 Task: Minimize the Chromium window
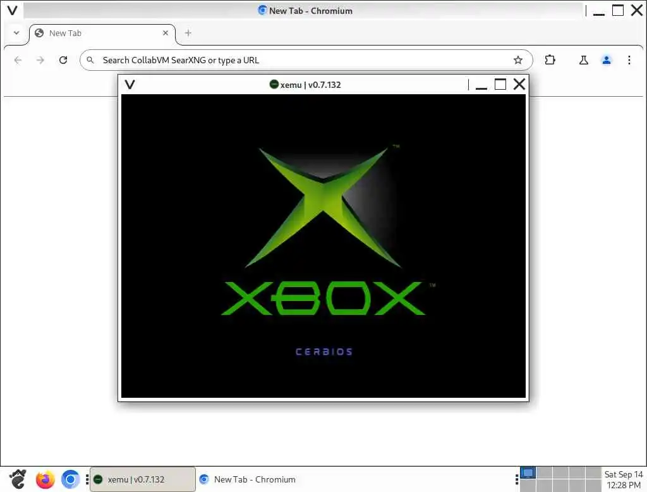[599, 11]
